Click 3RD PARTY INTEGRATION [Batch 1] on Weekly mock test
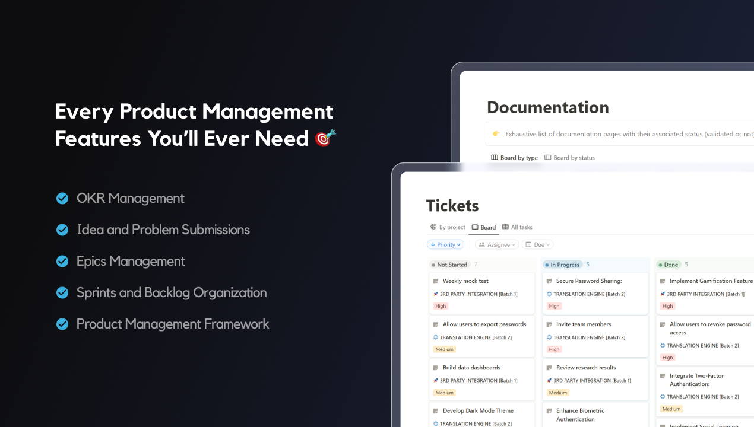754x427 pixels. (x=479, y=294)
